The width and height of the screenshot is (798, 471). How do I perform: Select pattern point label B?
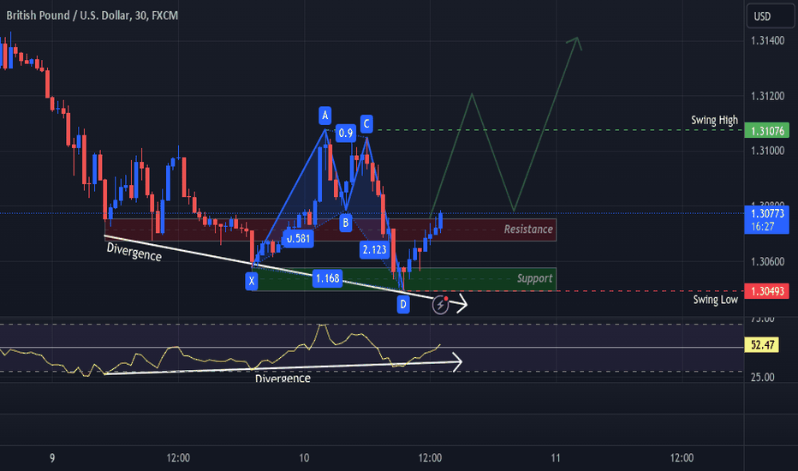coord(346,223)
